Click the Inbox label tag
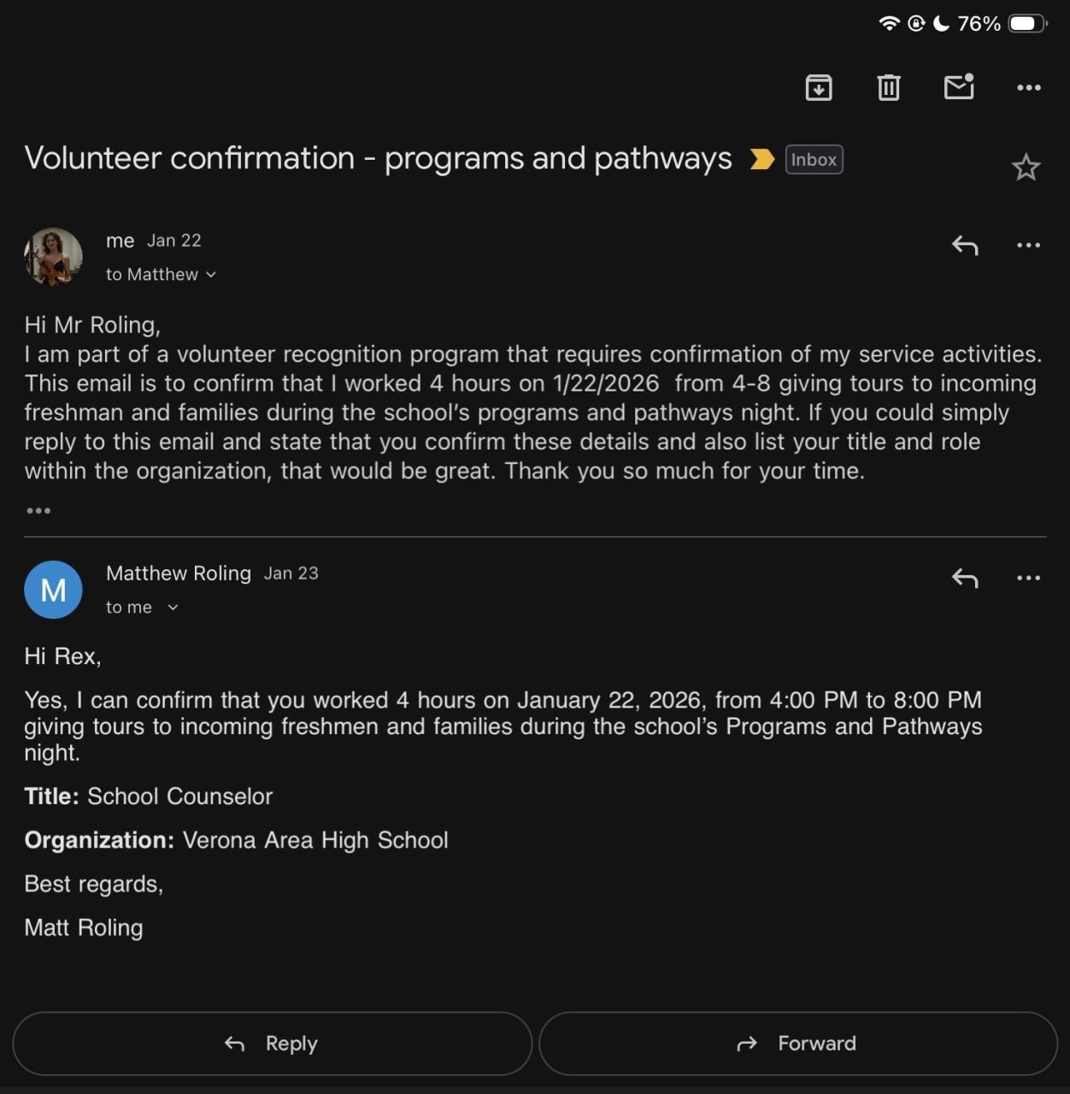This screenshot has height=1094, width=1070. tap(814, 160)
